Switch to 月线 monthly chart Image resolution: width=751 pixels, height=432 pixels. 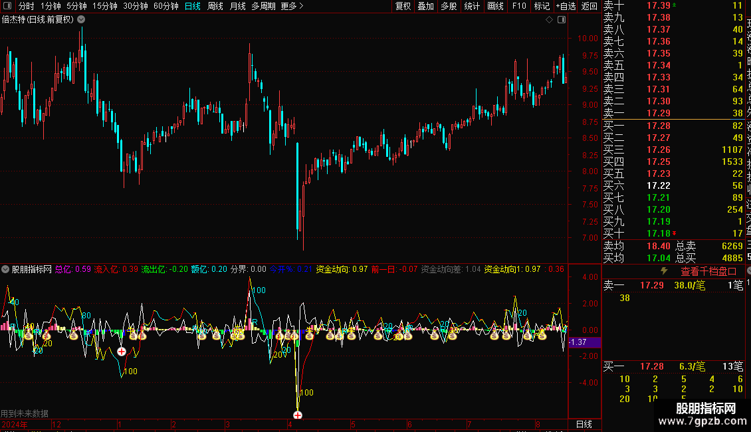point(237,6)
